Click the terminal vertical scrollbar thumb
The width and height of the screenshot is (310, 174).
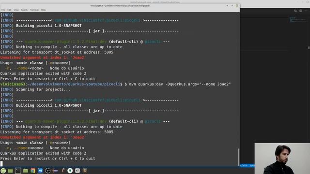[x=239, y=157]
